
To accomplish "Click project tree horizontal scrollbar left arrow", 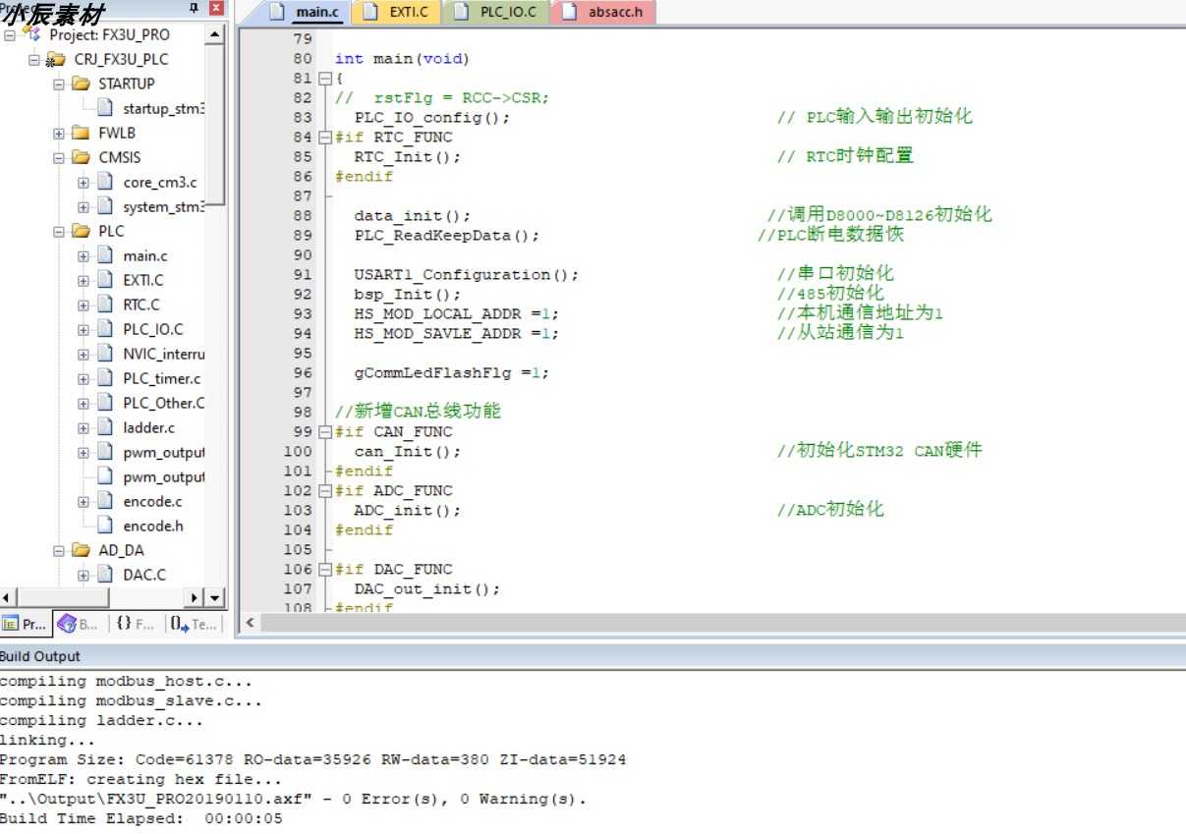I will tap(8, 597).
